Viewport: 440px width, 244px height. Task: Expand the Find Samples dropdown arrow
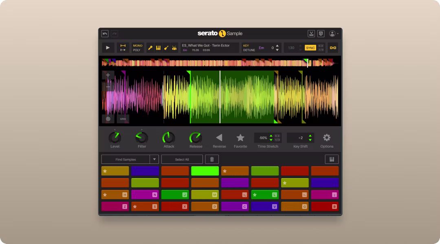154,159
